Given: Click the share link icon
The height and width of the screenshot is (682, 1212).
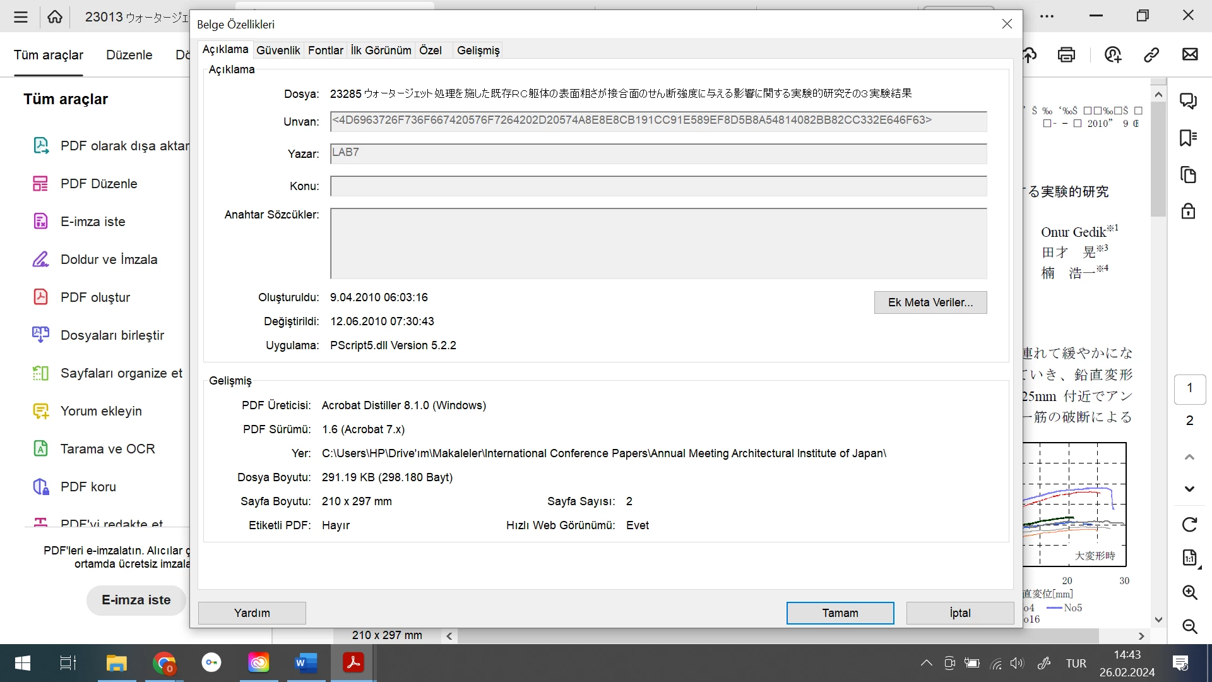Looking at the screenshot, I should tap(1151, 55).
